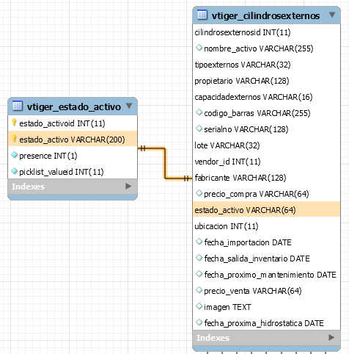This screenshot has width=349, height=354.
Task: Click the diamond icon beside codigo_barras
Action: click(x=199, y=112)
